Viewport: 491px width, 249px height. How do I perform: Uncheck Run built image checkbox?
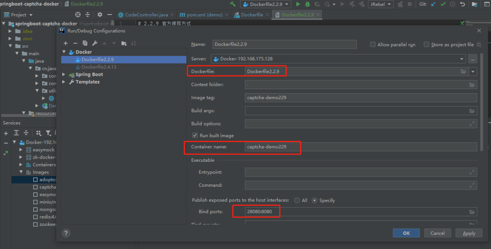[195, 135]
